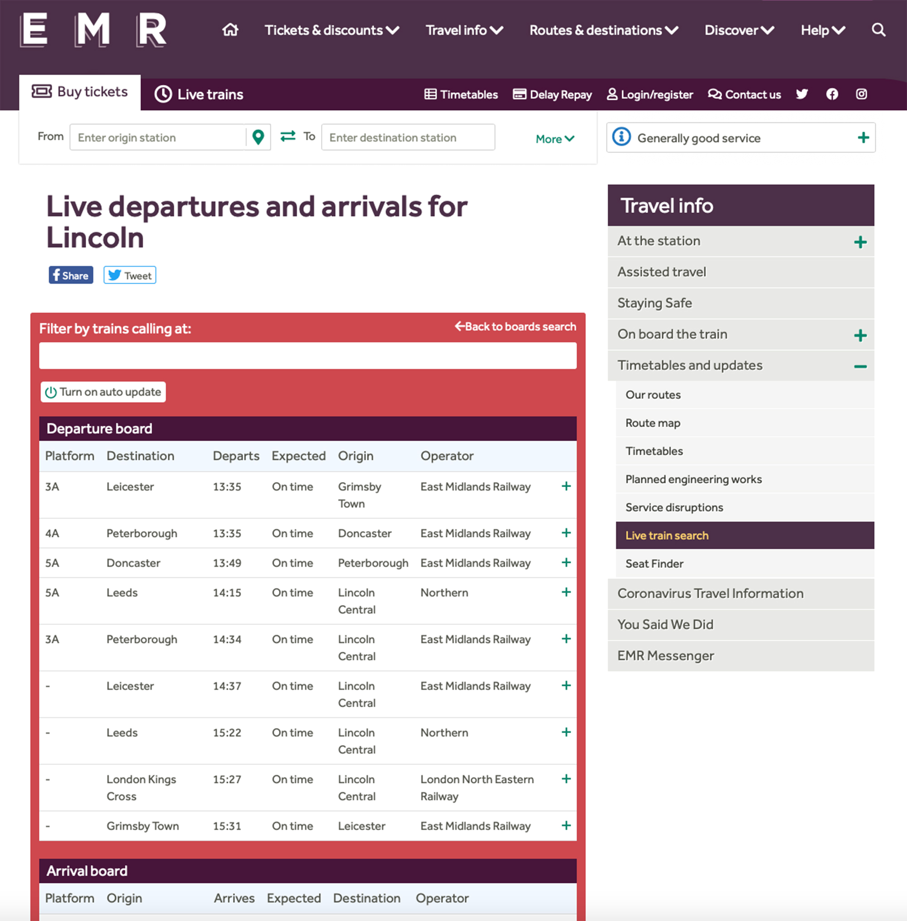Expand 15:22 Leeds departure details
This screenshot has width=907, height=921.
click(566, 732)
